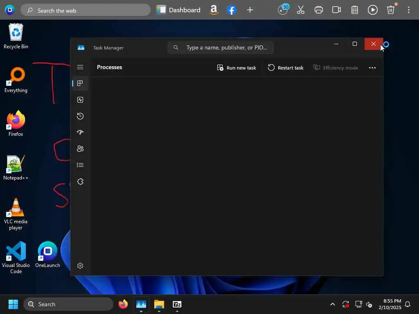Open the Facebook shortcut icon
419x314 pixels.
pos(232,10)
